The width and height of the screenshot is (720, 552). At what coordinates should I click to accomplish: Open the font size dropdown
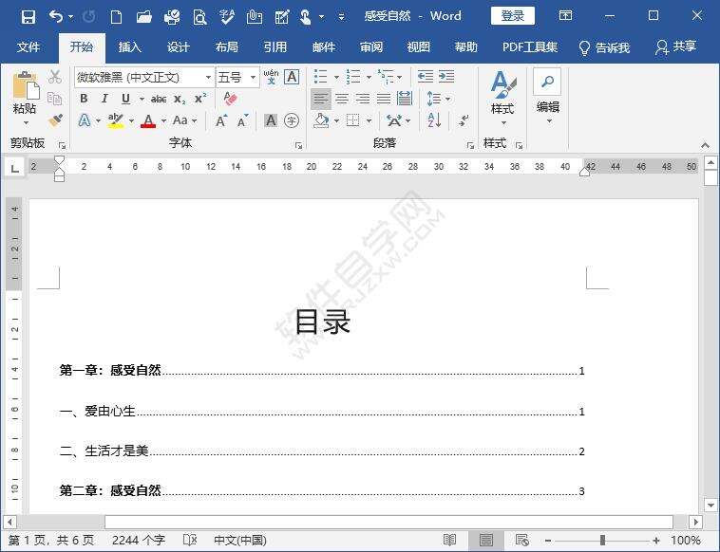(253, 77)
